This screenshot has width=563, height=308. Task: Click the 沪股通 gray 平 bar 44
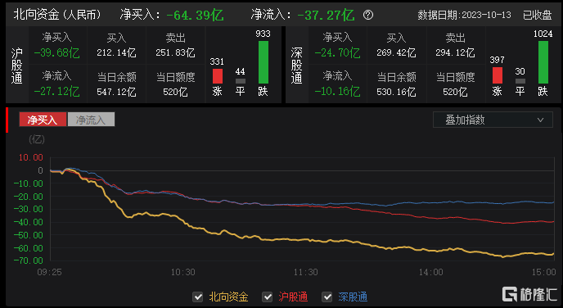[x=241, y=81]
